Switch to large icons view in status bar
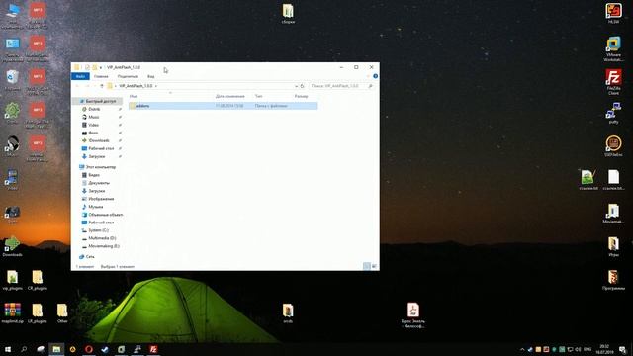Viewport: 633px width, 356px height. (374, 266)
